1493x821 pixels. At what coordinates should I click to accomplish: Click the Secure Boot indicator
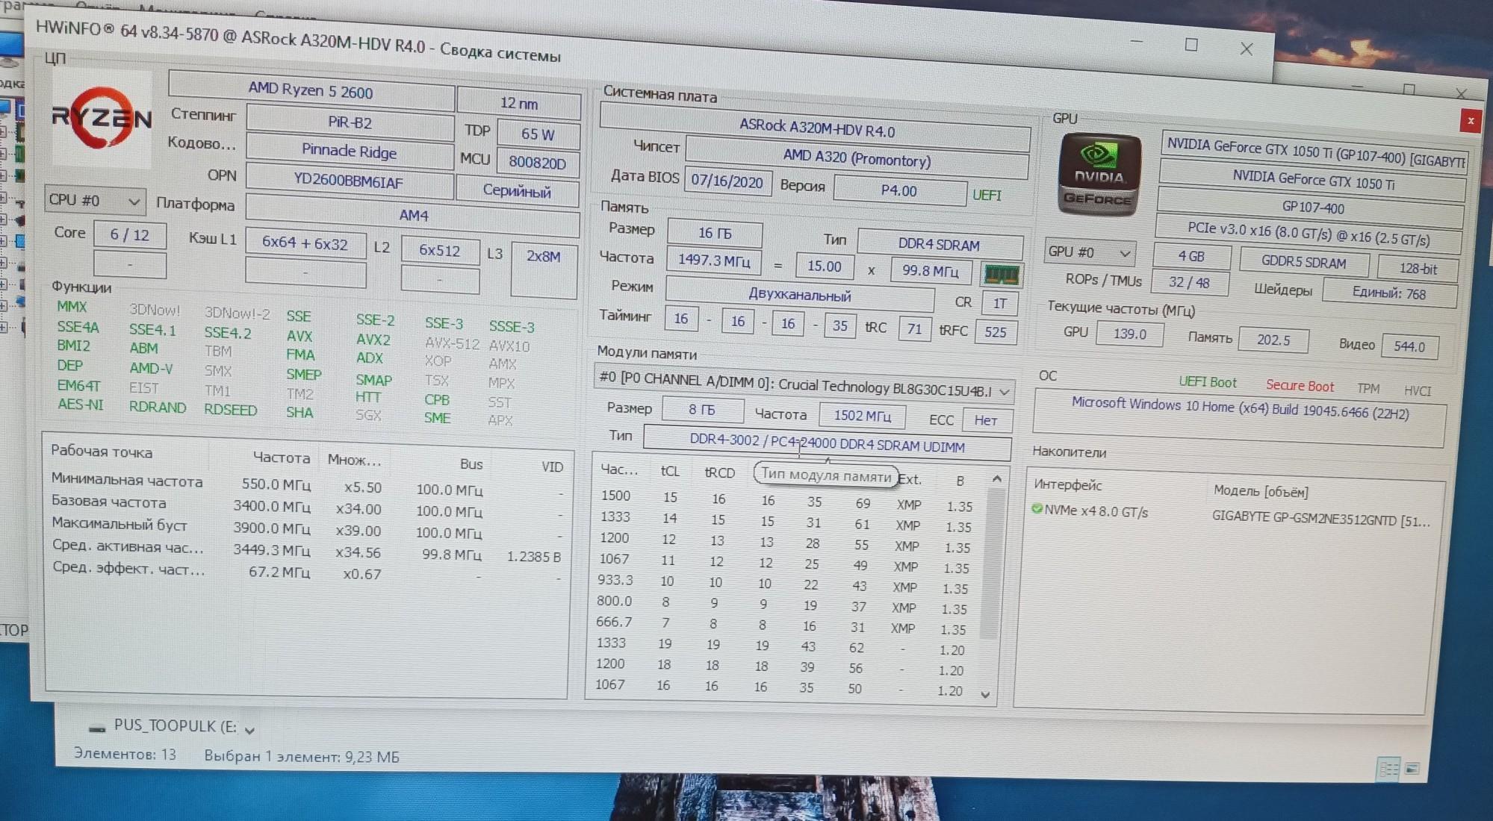pyautogui.click(x=1300, y=385)
